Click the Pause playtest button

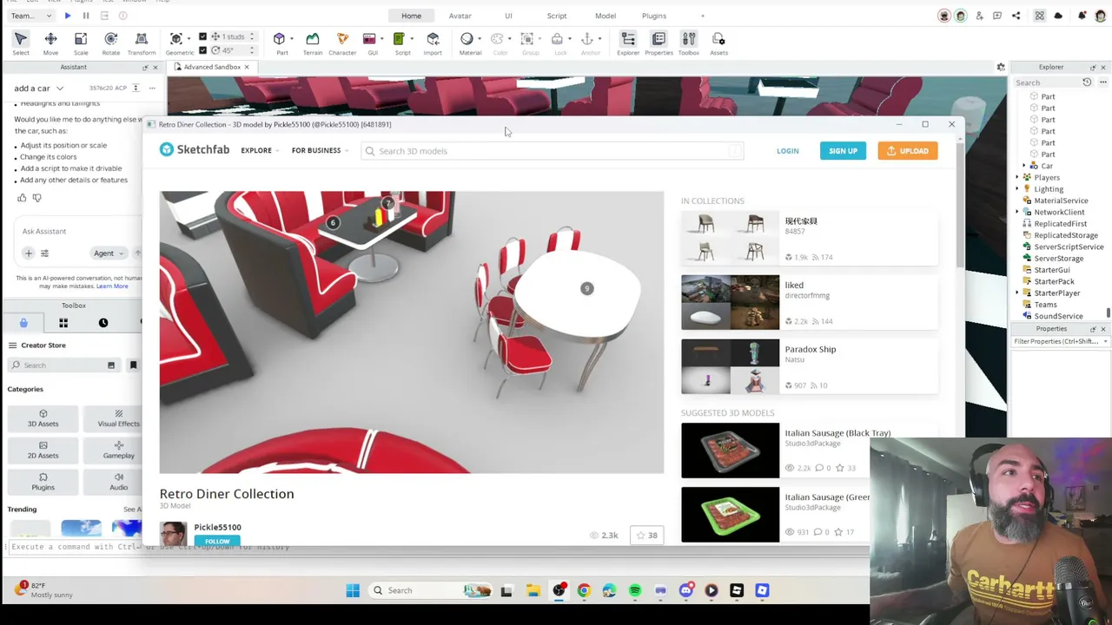86,16
